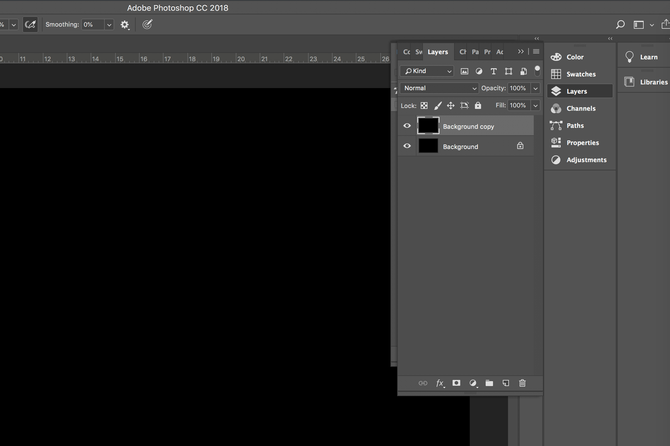Open the fx layer style menu
Viewport: 670px width, 446px height.
[440, 383]
